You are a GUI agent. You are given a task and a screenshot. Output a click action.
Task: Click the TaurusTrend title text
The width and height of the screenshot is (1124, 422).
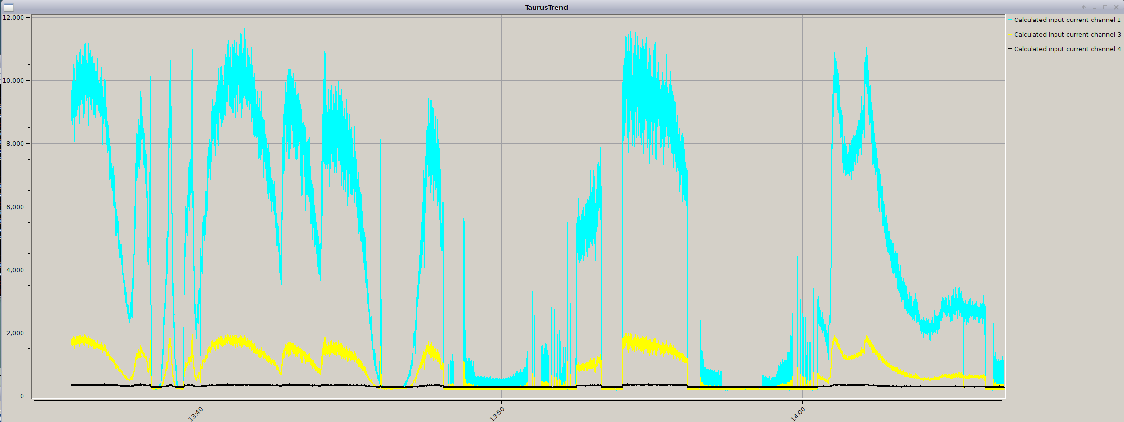pyautogui.click(x=546, y=7)
